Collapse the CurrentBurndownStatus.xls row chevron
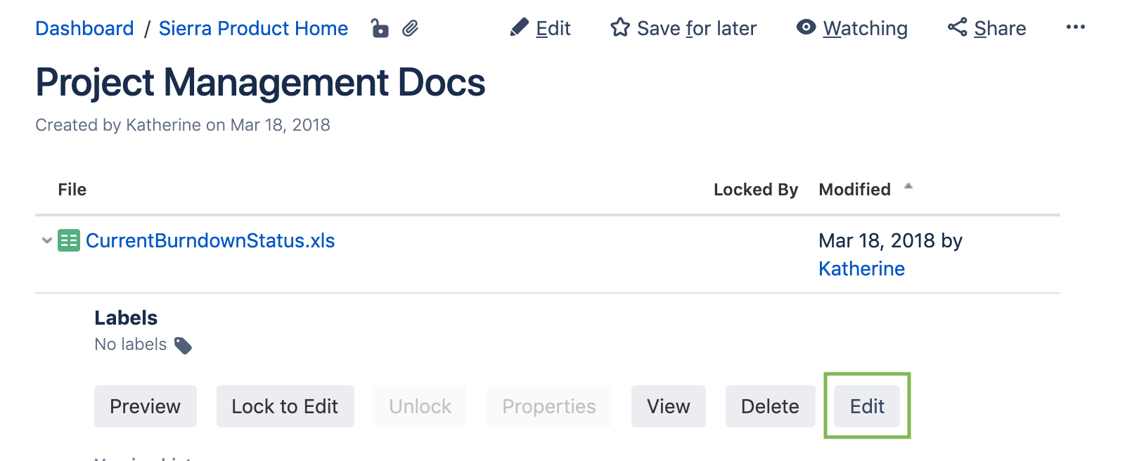The image size is (1125, 461). click(47, 240)
